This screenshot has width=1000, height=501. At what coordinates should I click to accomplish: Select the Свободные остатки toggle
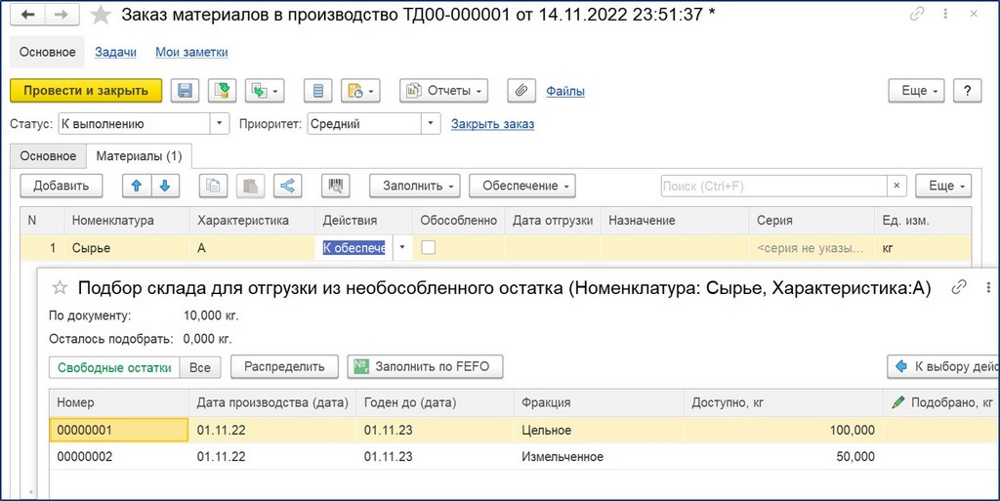(114, 367)
